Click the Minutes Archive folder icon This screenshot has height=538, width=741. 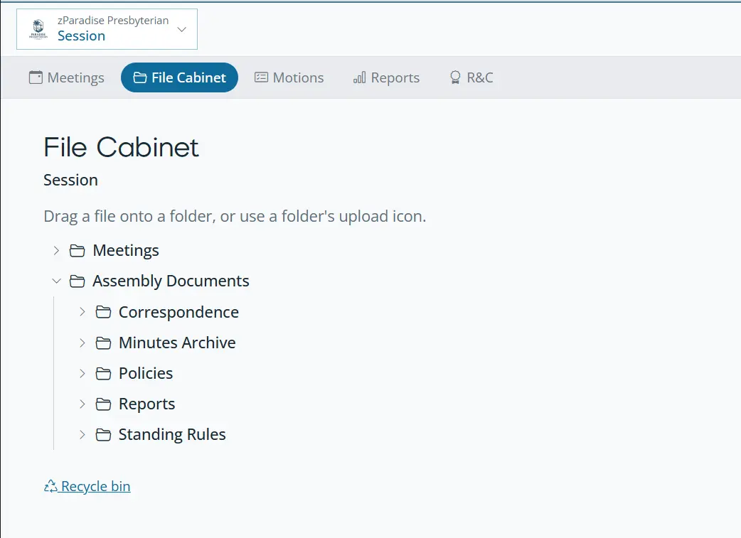coord(103,343)
